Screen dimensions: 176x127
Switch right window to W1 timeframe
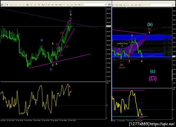(136, 5)
